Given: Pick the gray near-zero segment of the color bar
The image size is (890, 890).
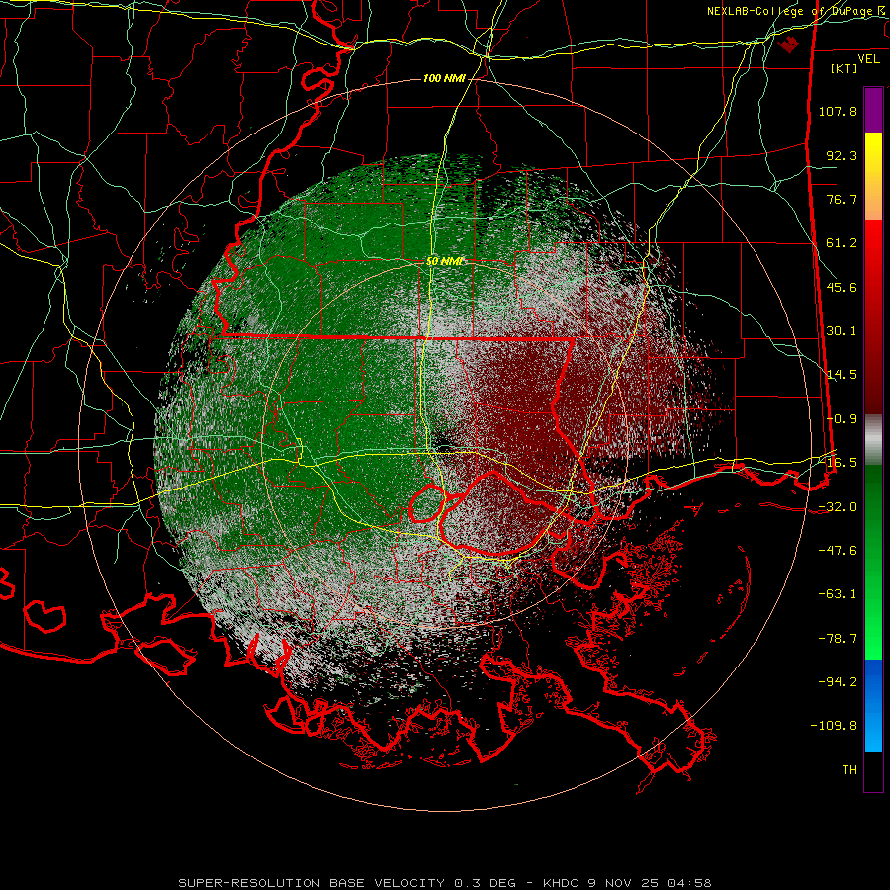Looking at the screenshot, I should pyautogui.click(x=873, y=440).
